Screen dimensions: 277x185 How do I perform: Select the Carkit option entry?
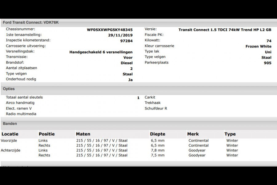point(150,97)
